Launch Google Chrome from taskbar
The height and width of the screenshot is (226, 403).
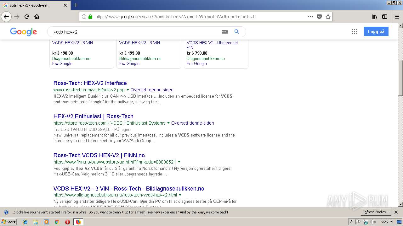[57, 222]
